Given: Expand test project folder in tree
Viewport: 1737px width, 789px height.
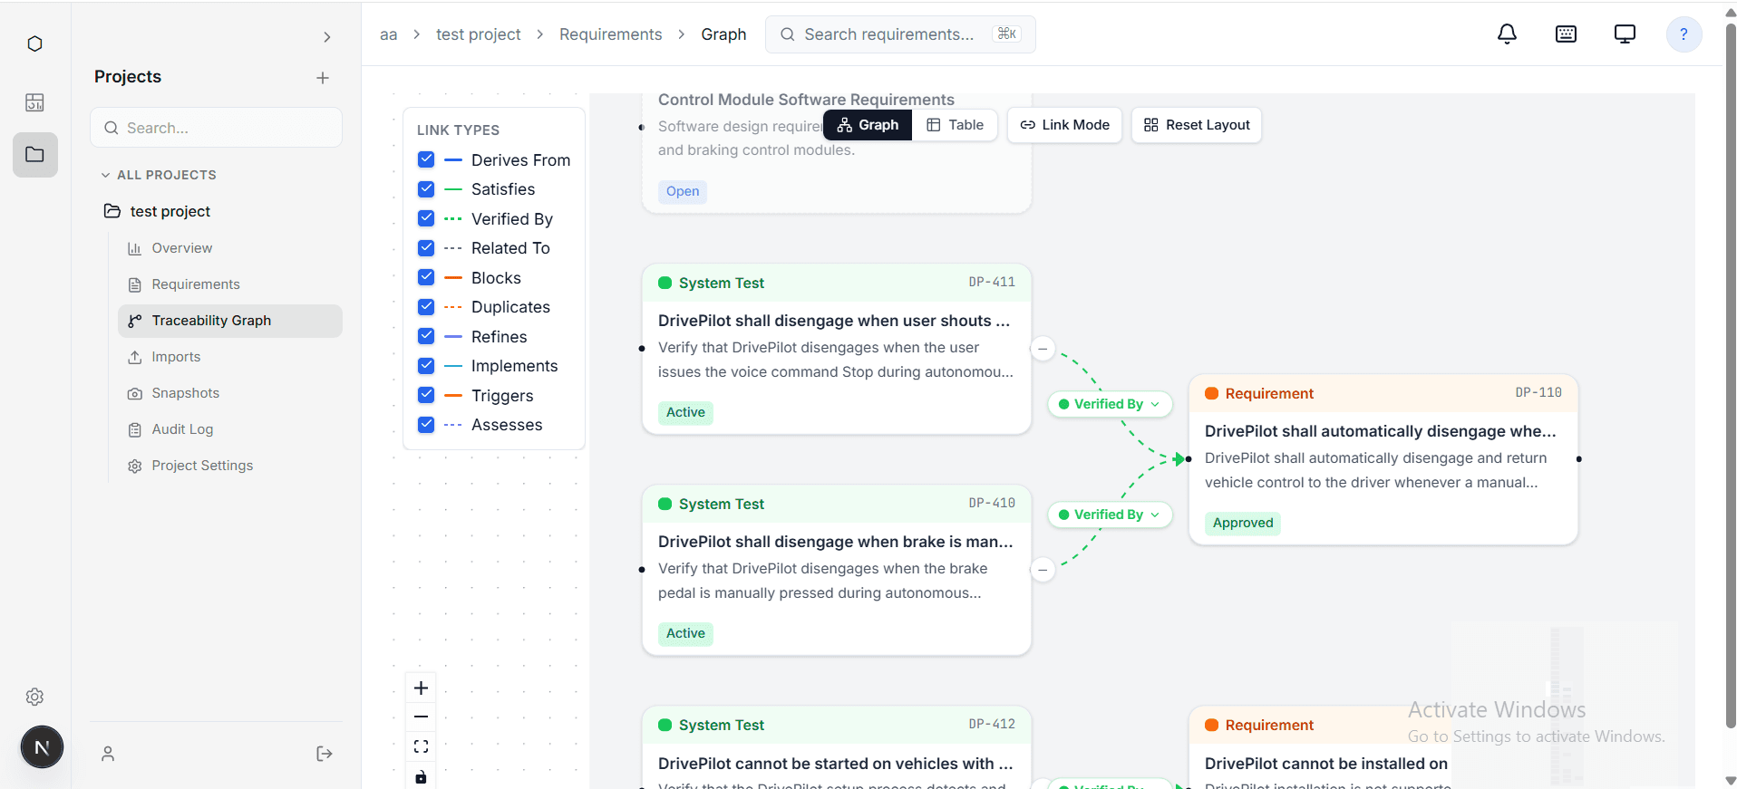Looking at the screenshot, I should point(157,211).
